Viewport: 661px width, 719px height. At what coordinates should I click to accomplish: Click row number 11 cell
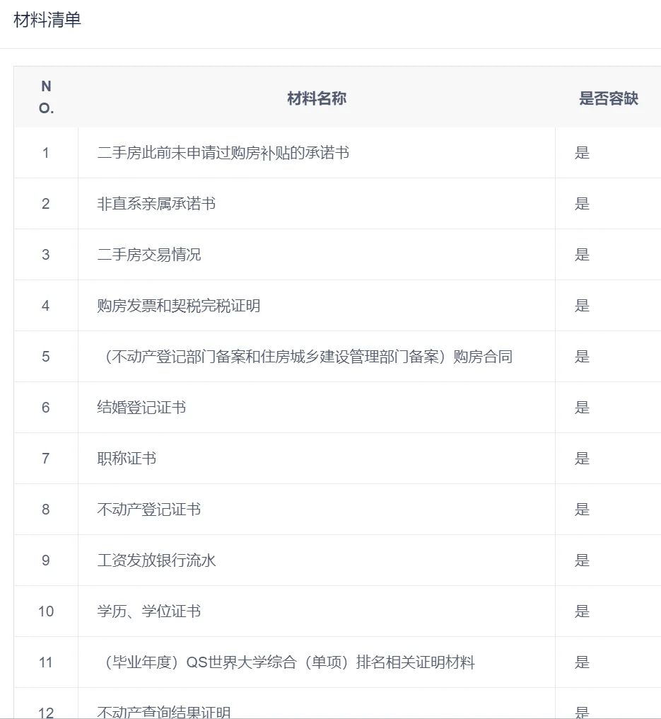(46, 662)
